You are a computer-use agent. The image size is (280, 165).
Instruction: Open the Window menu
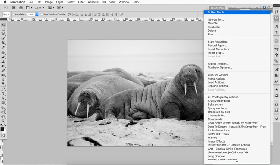[x=124, y=2]
